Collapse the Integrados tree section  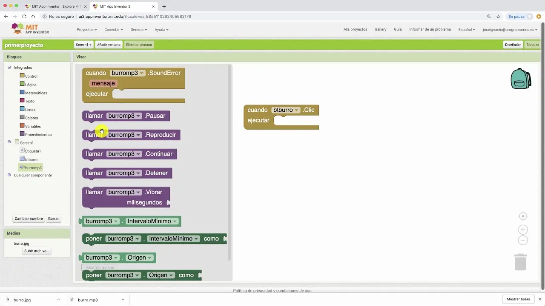(x=9, y=67)
